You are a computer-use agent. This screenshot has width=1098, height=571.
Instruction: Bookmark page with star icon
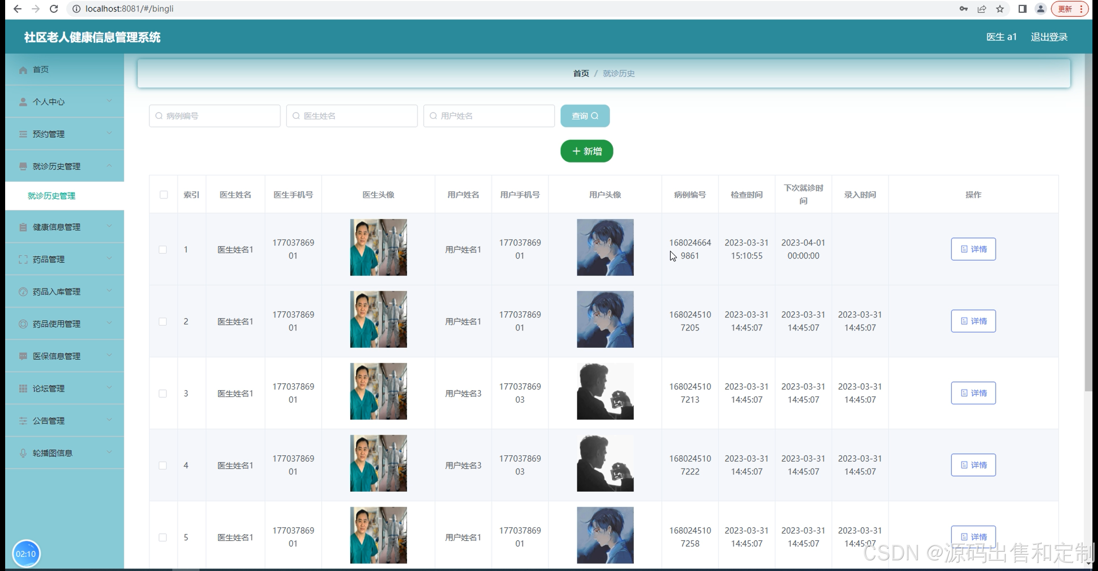(x=1000, y=9)
